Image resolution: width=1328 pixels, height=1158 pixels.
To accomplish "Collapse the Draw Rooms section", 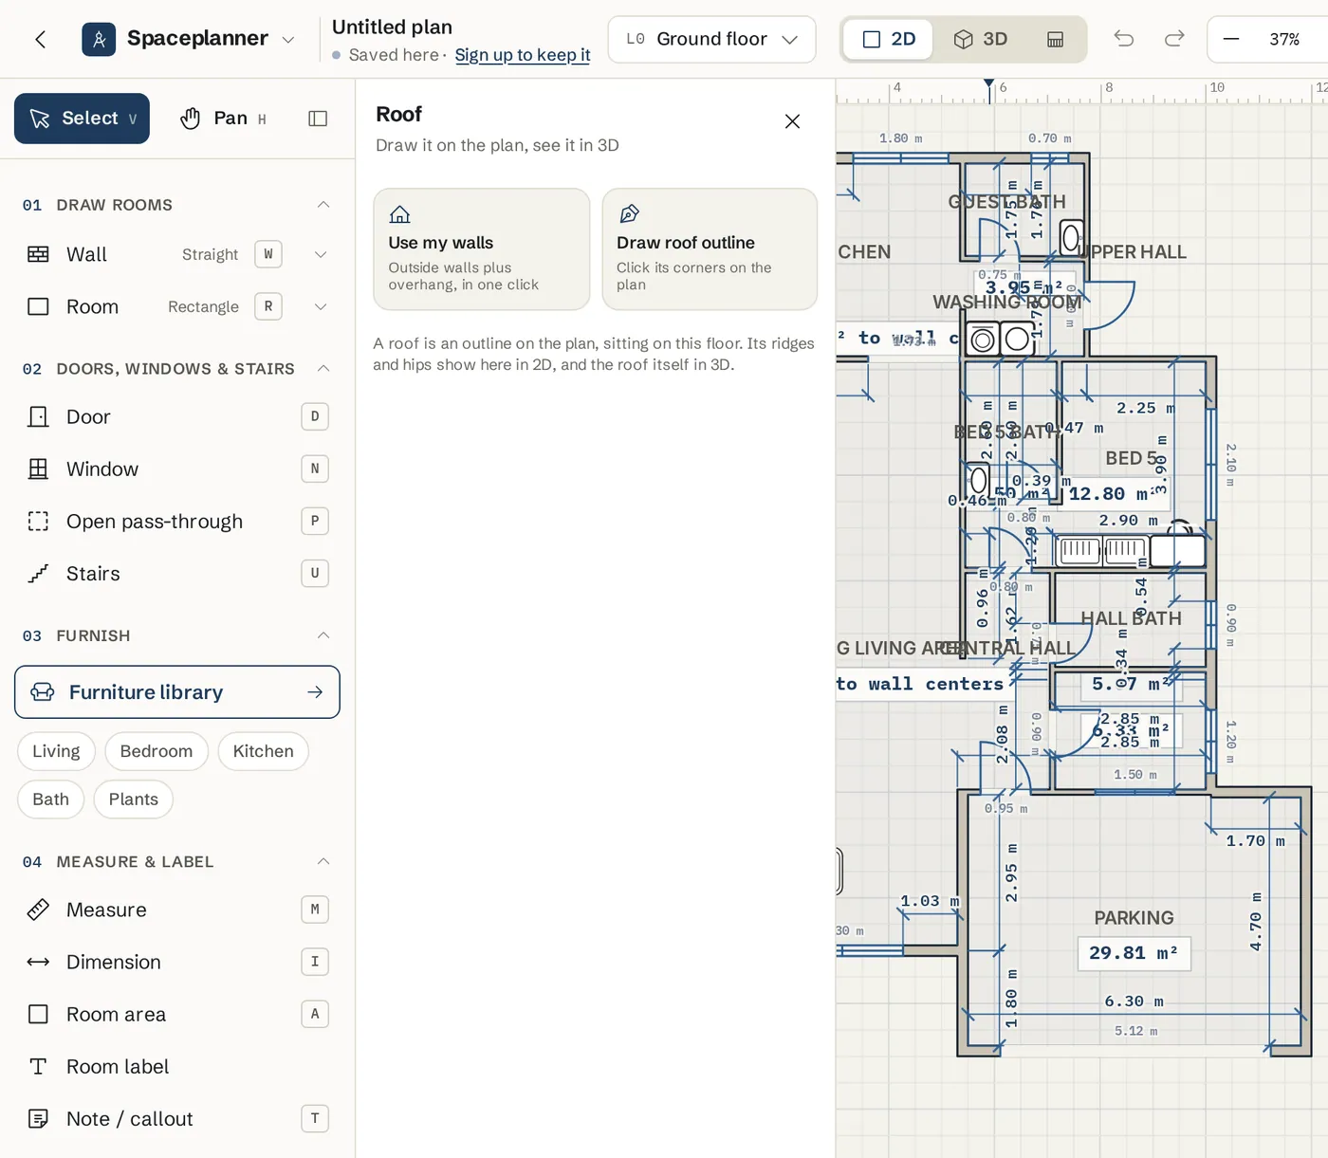I will [x=323, y=205].
